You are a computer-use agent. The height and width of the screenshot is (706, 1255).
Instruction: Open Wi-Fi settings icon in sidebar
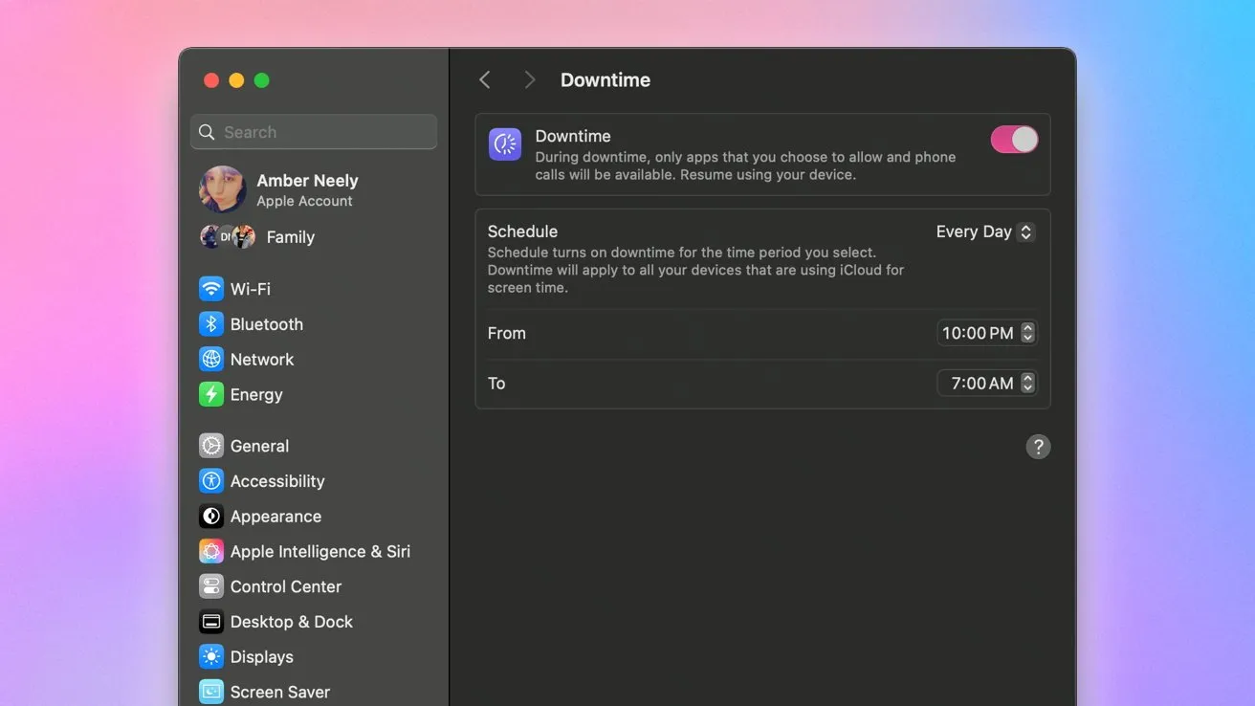210,289
